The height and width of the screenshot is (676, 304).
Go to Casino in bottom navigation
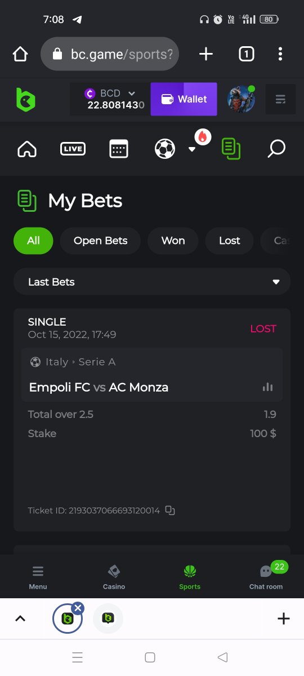tap(114, 577)
